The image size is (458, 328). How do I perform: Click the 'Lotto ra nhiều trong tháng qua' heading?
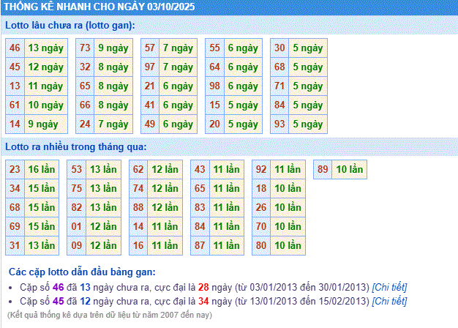(x=76, y=147)
